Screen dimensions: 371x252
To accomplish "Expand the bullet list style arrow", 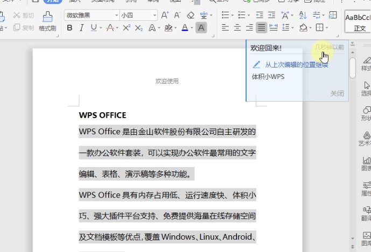I will [232, 16].
